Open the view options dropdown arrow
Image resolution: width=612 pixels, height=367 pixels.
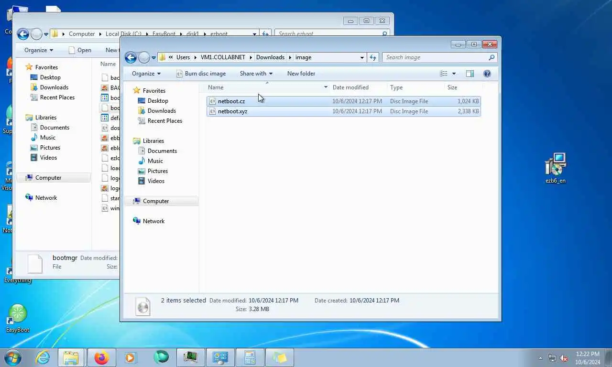pos(454,74)
